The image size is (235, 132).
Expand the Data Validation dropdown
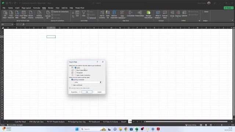pyautogui.click(x=126, y=18)
